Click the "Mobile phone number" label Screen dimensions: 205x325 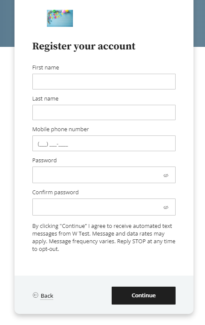(x=61, y=129)
